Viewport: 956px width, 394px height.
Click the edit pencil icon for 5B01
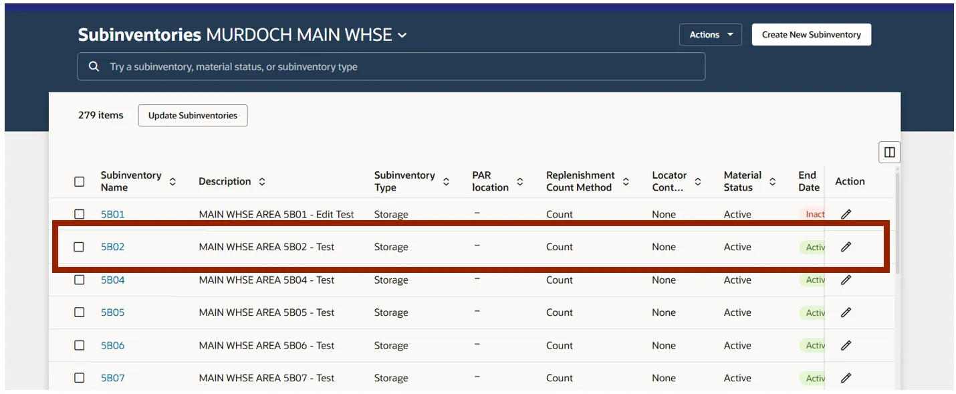846,214
